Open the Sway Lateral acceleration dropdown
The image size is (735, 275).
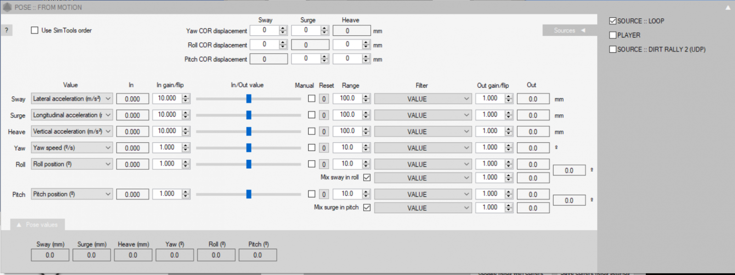(72, 99)
